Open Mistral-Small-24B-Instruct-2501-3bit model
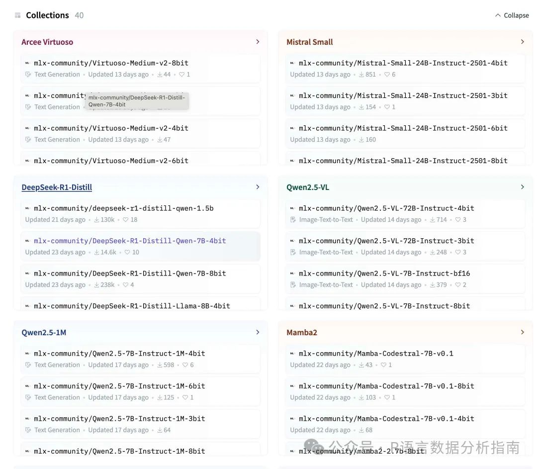This screenshot has height=469, width=537. tap(405, 101)
